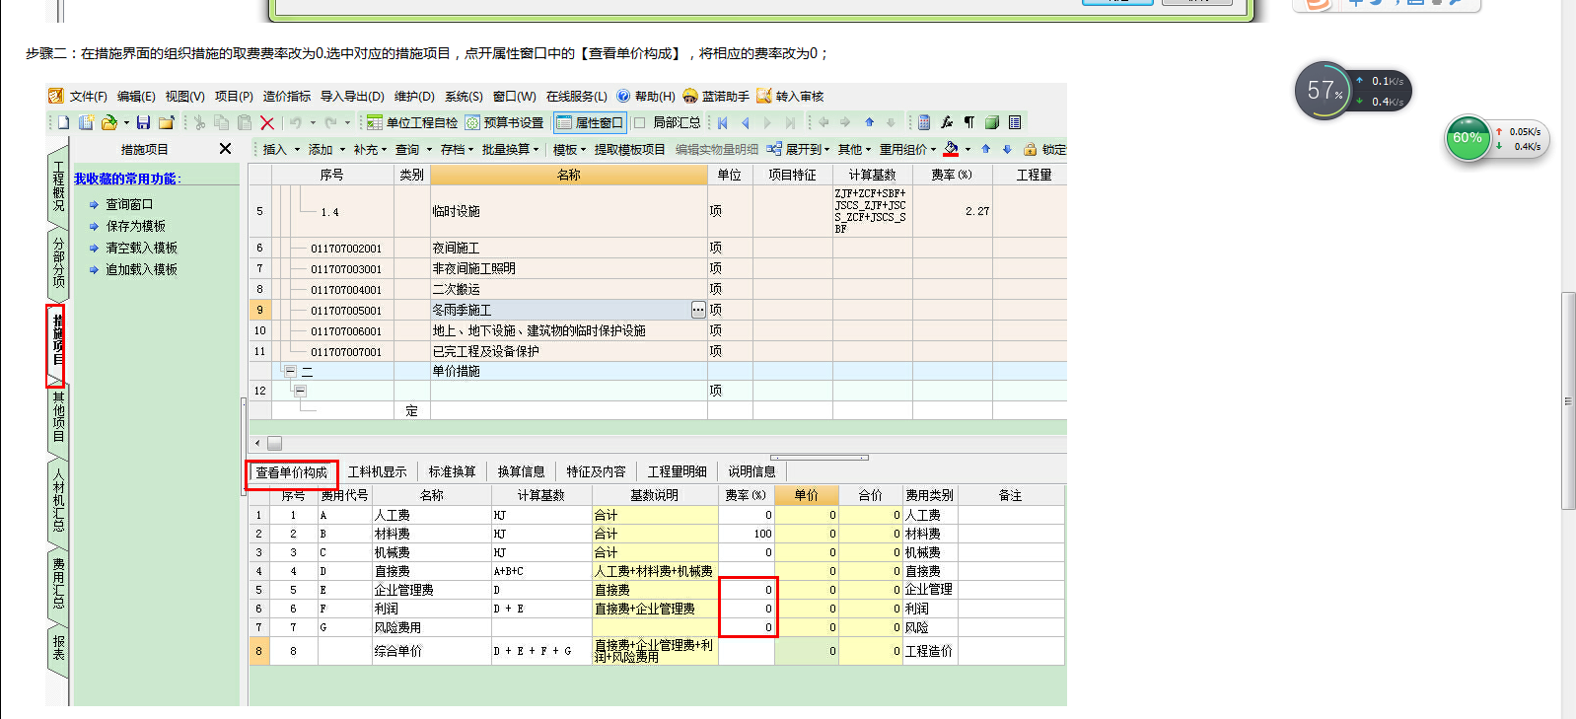Viewport: 1576px width, 719px height.
Task: Switch to 工料机显示 tab
Action: 377,472
